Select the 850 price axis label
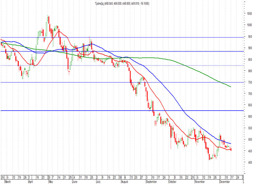The image size is (253, 184). pyautogui.click(x=250, y=60)
